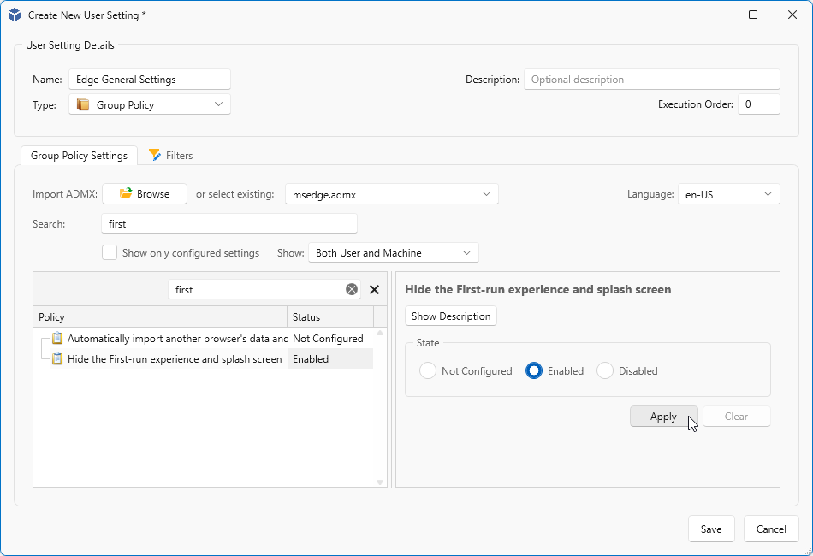813x556 pixels.
Task: Close the policy filter with X icon
Action: click(x=374, y=290)
